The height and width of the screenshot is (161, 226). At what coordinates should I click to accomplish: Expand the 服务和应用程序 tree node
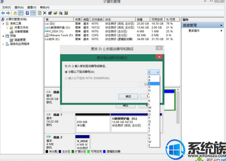click(x=3, y=44)
